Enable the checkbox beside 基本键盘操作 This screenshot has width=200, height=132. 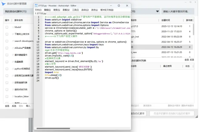[7, 55]
